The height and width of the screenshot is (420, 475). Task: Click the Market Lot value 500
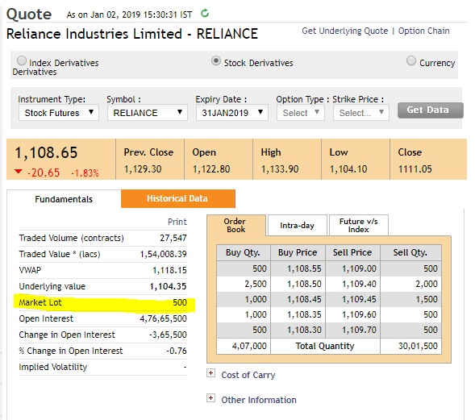(180, 302)
